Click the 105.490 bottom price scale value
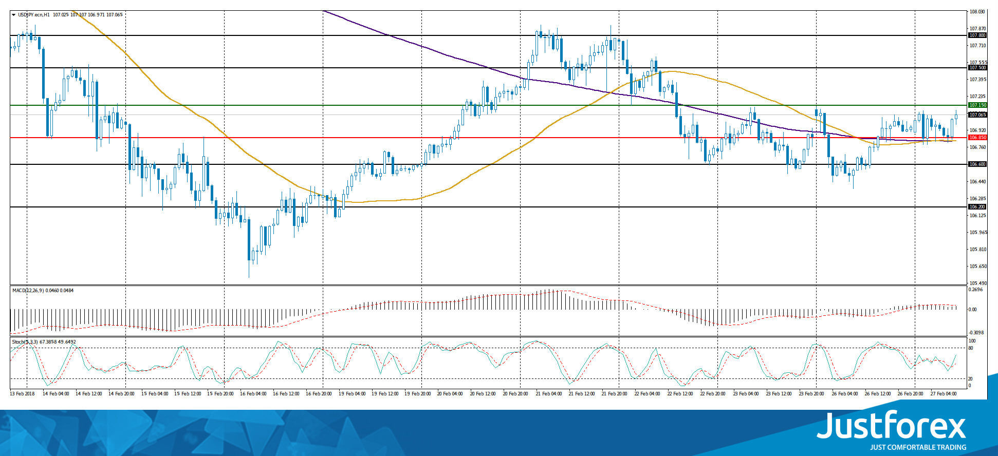This screenshot has height=456, width=998. point(977,283)
